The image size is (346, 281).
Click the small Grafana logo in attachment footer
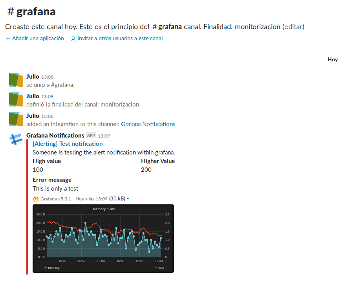36,199
